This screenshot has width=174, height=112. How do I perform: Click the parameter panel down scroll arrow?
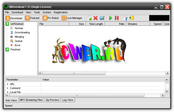coord(167,91)
